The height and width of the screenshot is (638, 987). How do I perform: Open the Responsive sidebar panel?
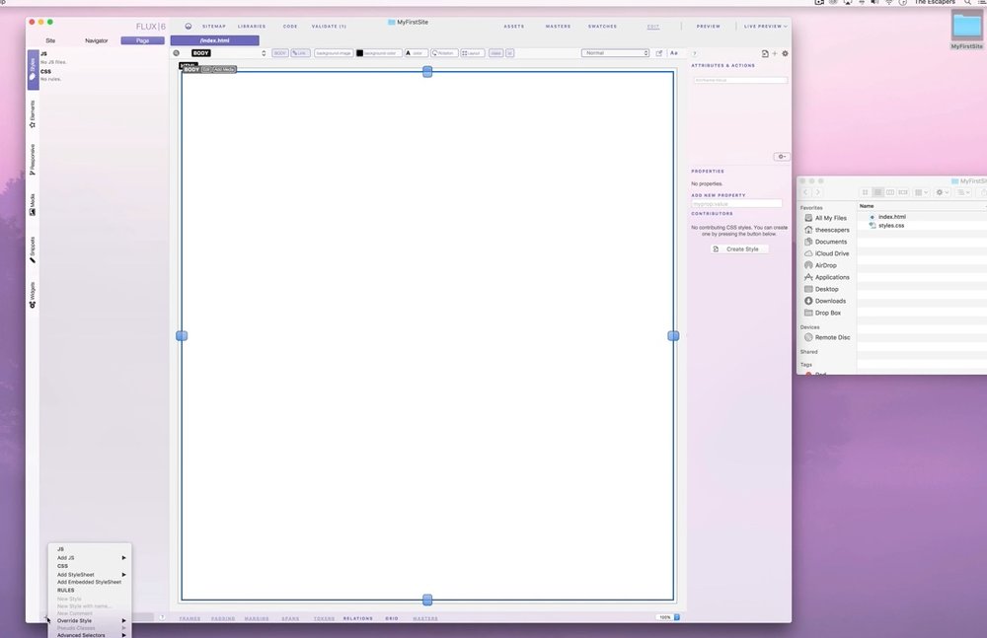click(x=33, y=159)
